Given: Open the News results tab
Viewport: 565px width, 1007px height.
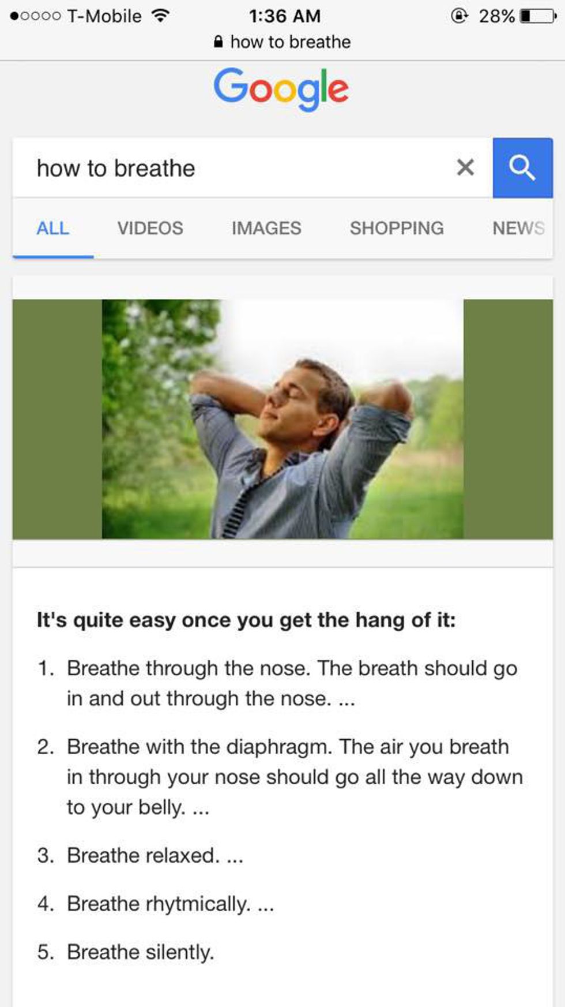Looking at the screenshot, I should 518,228.
